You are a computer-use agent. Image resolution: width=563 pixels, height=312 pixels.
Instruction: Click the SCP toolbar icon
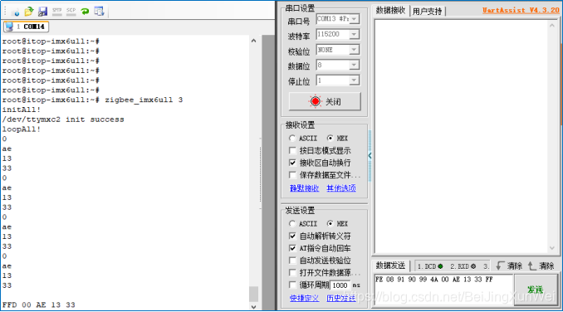click(71, 12)
